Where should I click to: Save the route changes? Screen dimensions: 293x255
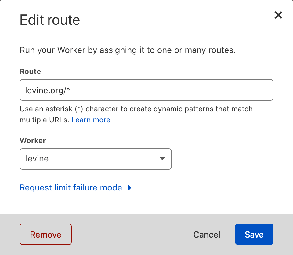[254, 235]
